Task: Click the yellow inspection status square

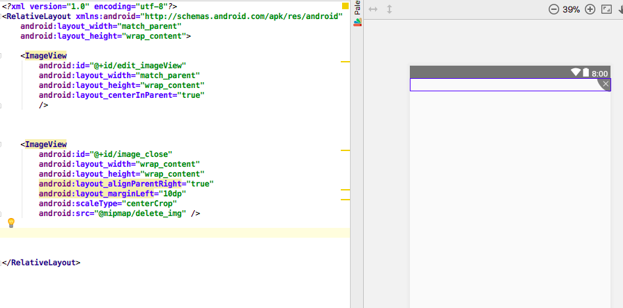Action: tap(345, 6)
